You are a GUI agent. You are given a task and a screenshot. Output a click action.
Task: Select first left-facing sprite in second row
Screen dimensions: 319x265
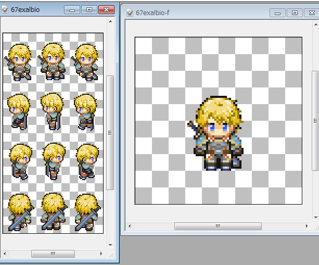[19, 111]
